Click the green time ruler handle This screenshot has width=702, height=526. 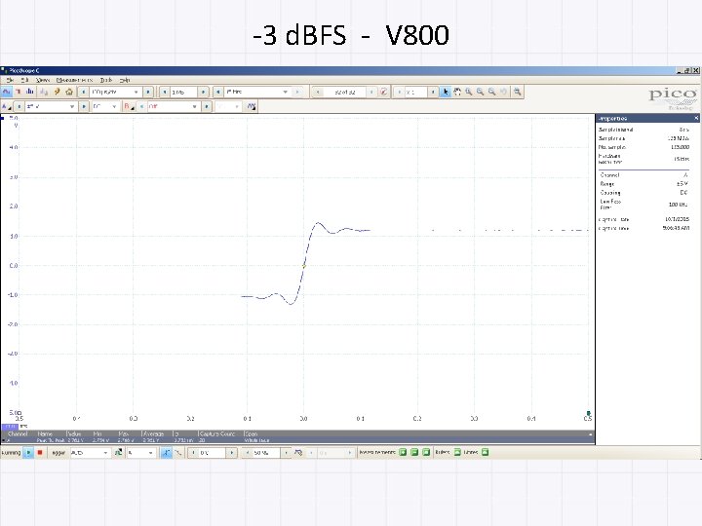(588, 413)
